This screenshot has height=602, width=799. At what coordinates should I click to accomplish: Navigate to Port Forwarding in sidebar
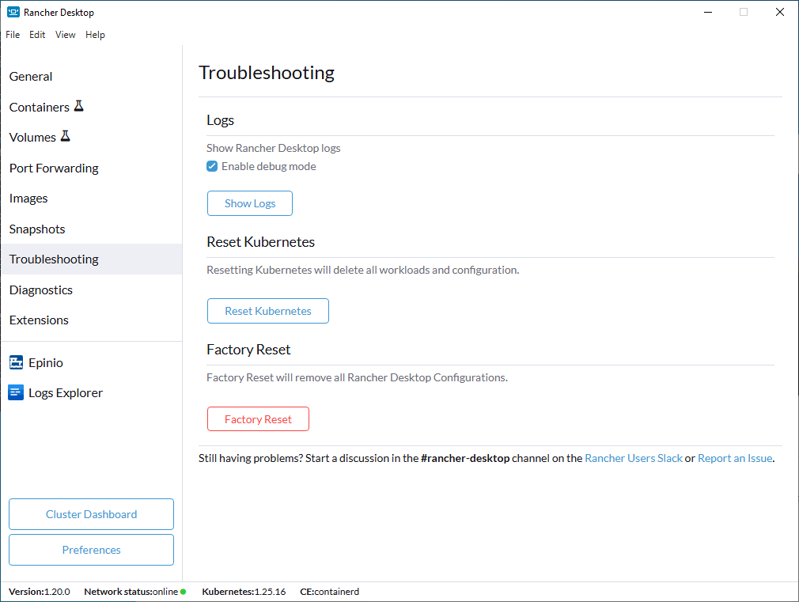54,168
